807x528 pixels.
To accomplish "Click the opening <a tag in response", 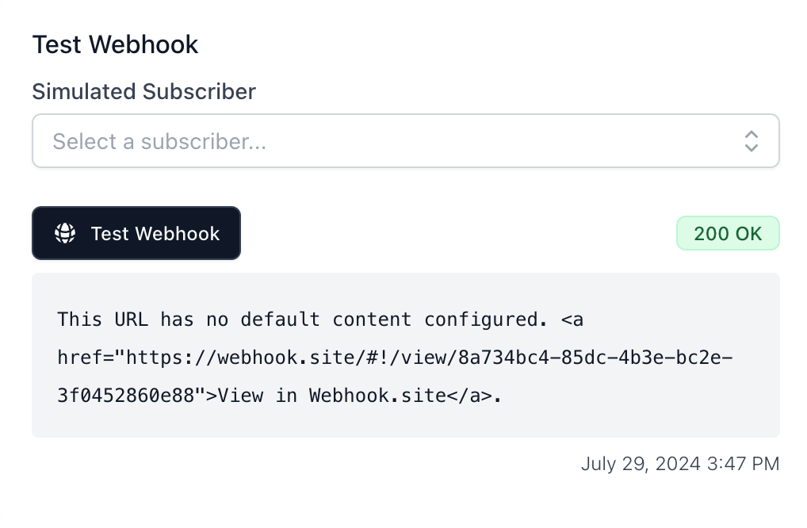I will click(572, 319).
